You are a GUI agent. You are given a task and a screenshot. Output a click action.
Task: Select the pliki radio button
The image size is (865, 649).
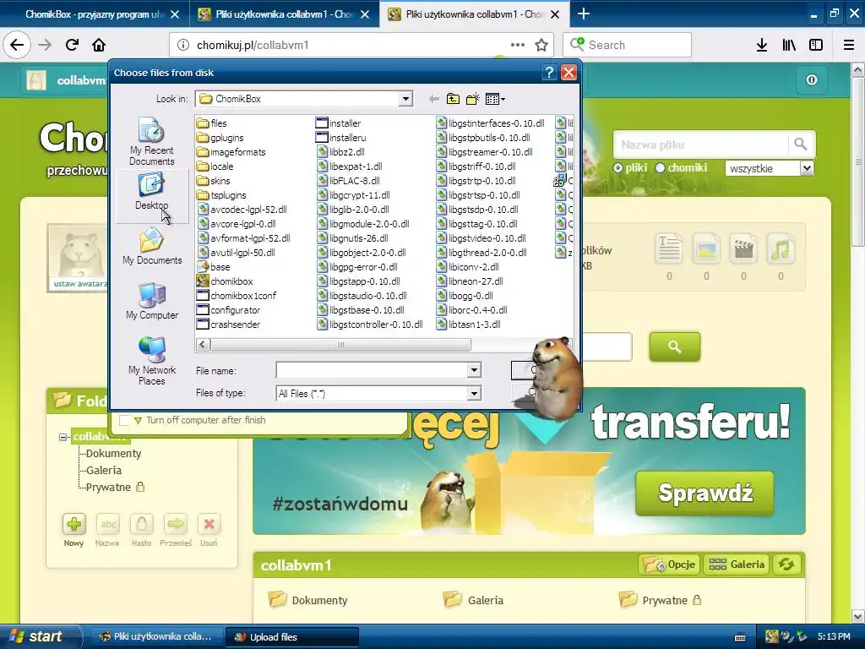617,168
